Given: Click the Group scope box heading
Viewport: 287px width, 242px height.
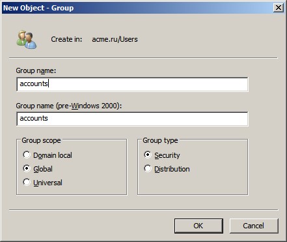Looking at the screenshot, I should pyautogui.click(x=41, y=140).
